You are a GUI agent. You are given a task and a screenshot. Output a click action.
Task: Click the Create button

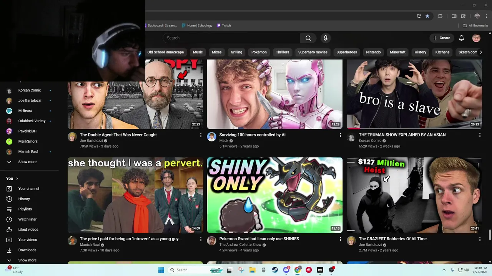441,38
